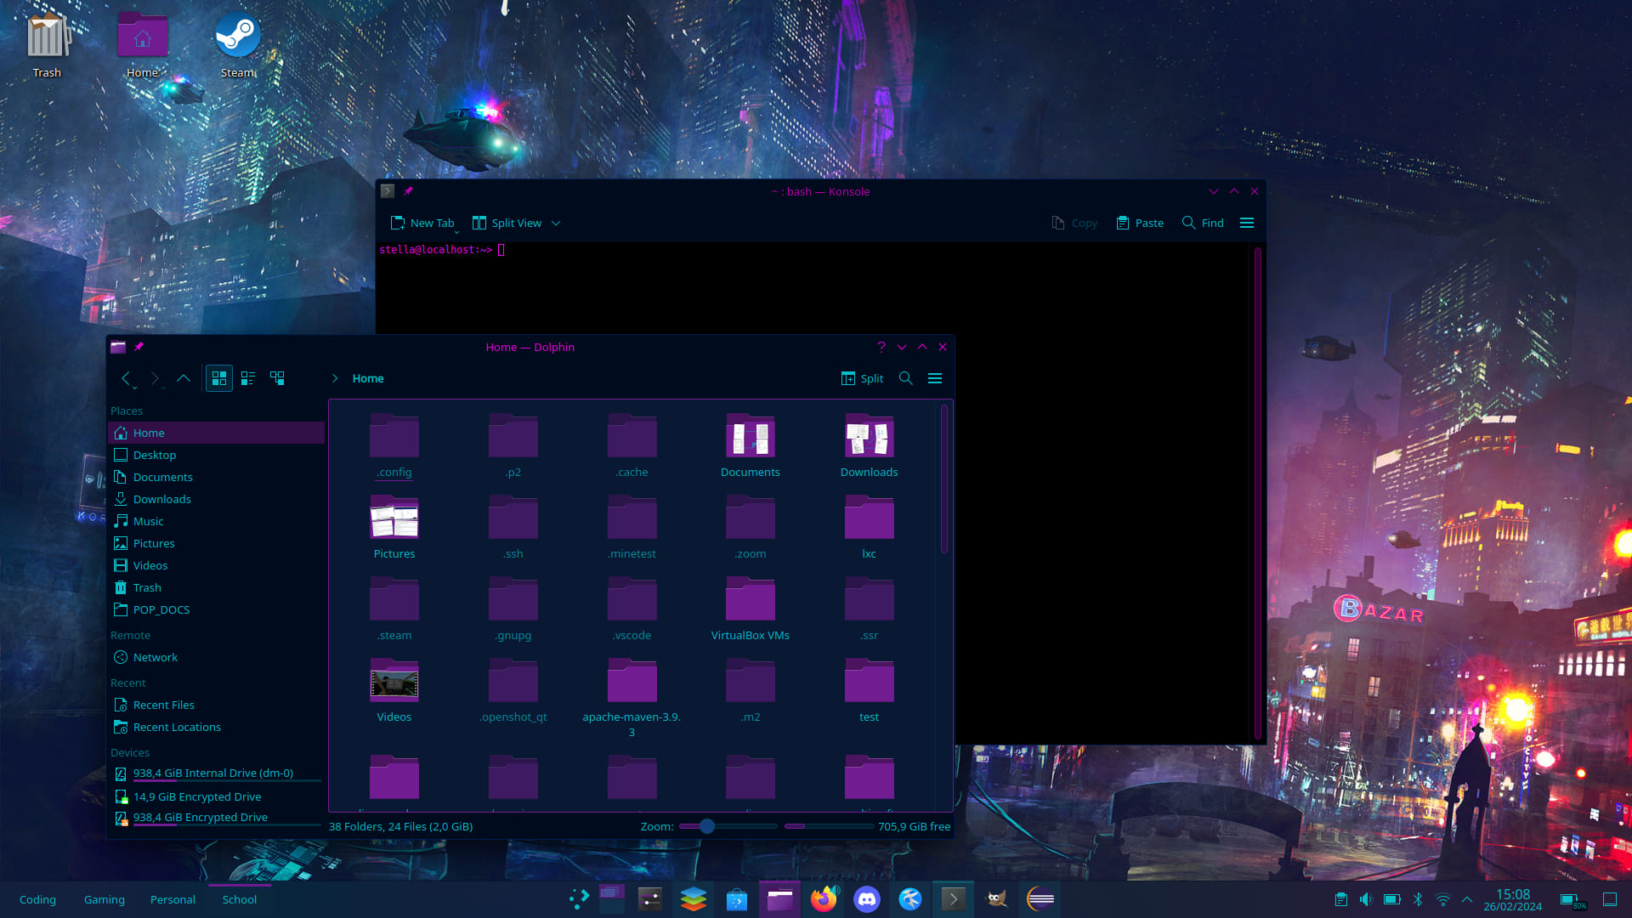1632x918 pixels.
Task: Click New Tab in Konsole
Action: click(x=422, y=223)
